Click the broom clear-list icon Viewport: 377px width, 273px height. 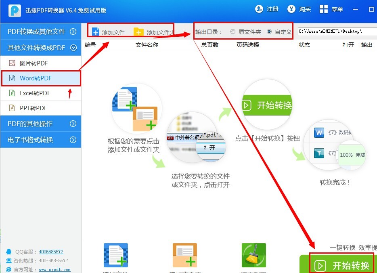253,255
